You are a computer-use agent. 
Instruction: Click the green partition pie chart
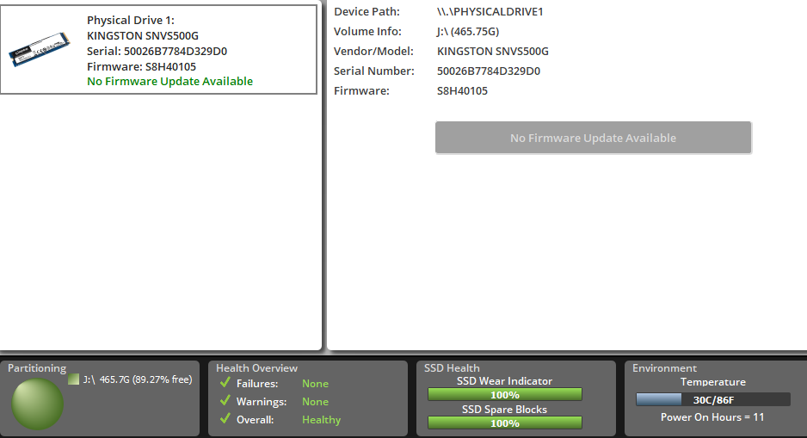click(38, 404)
